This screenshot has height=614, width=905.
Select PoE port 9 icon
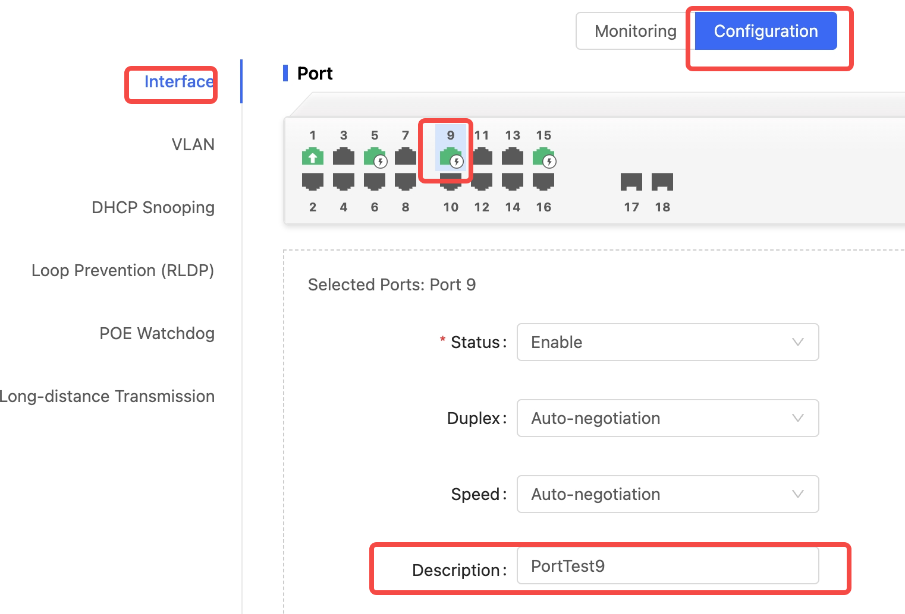coord(451,157)
